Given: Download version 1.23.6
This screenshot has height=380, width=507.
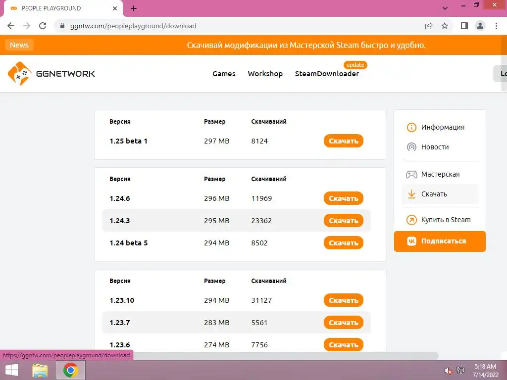Looking at the screenshot, I should 344,345.
